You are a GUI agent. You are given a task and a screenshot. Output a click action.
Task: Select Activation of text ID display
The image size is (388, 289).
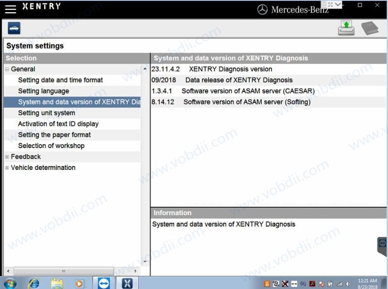58,124
